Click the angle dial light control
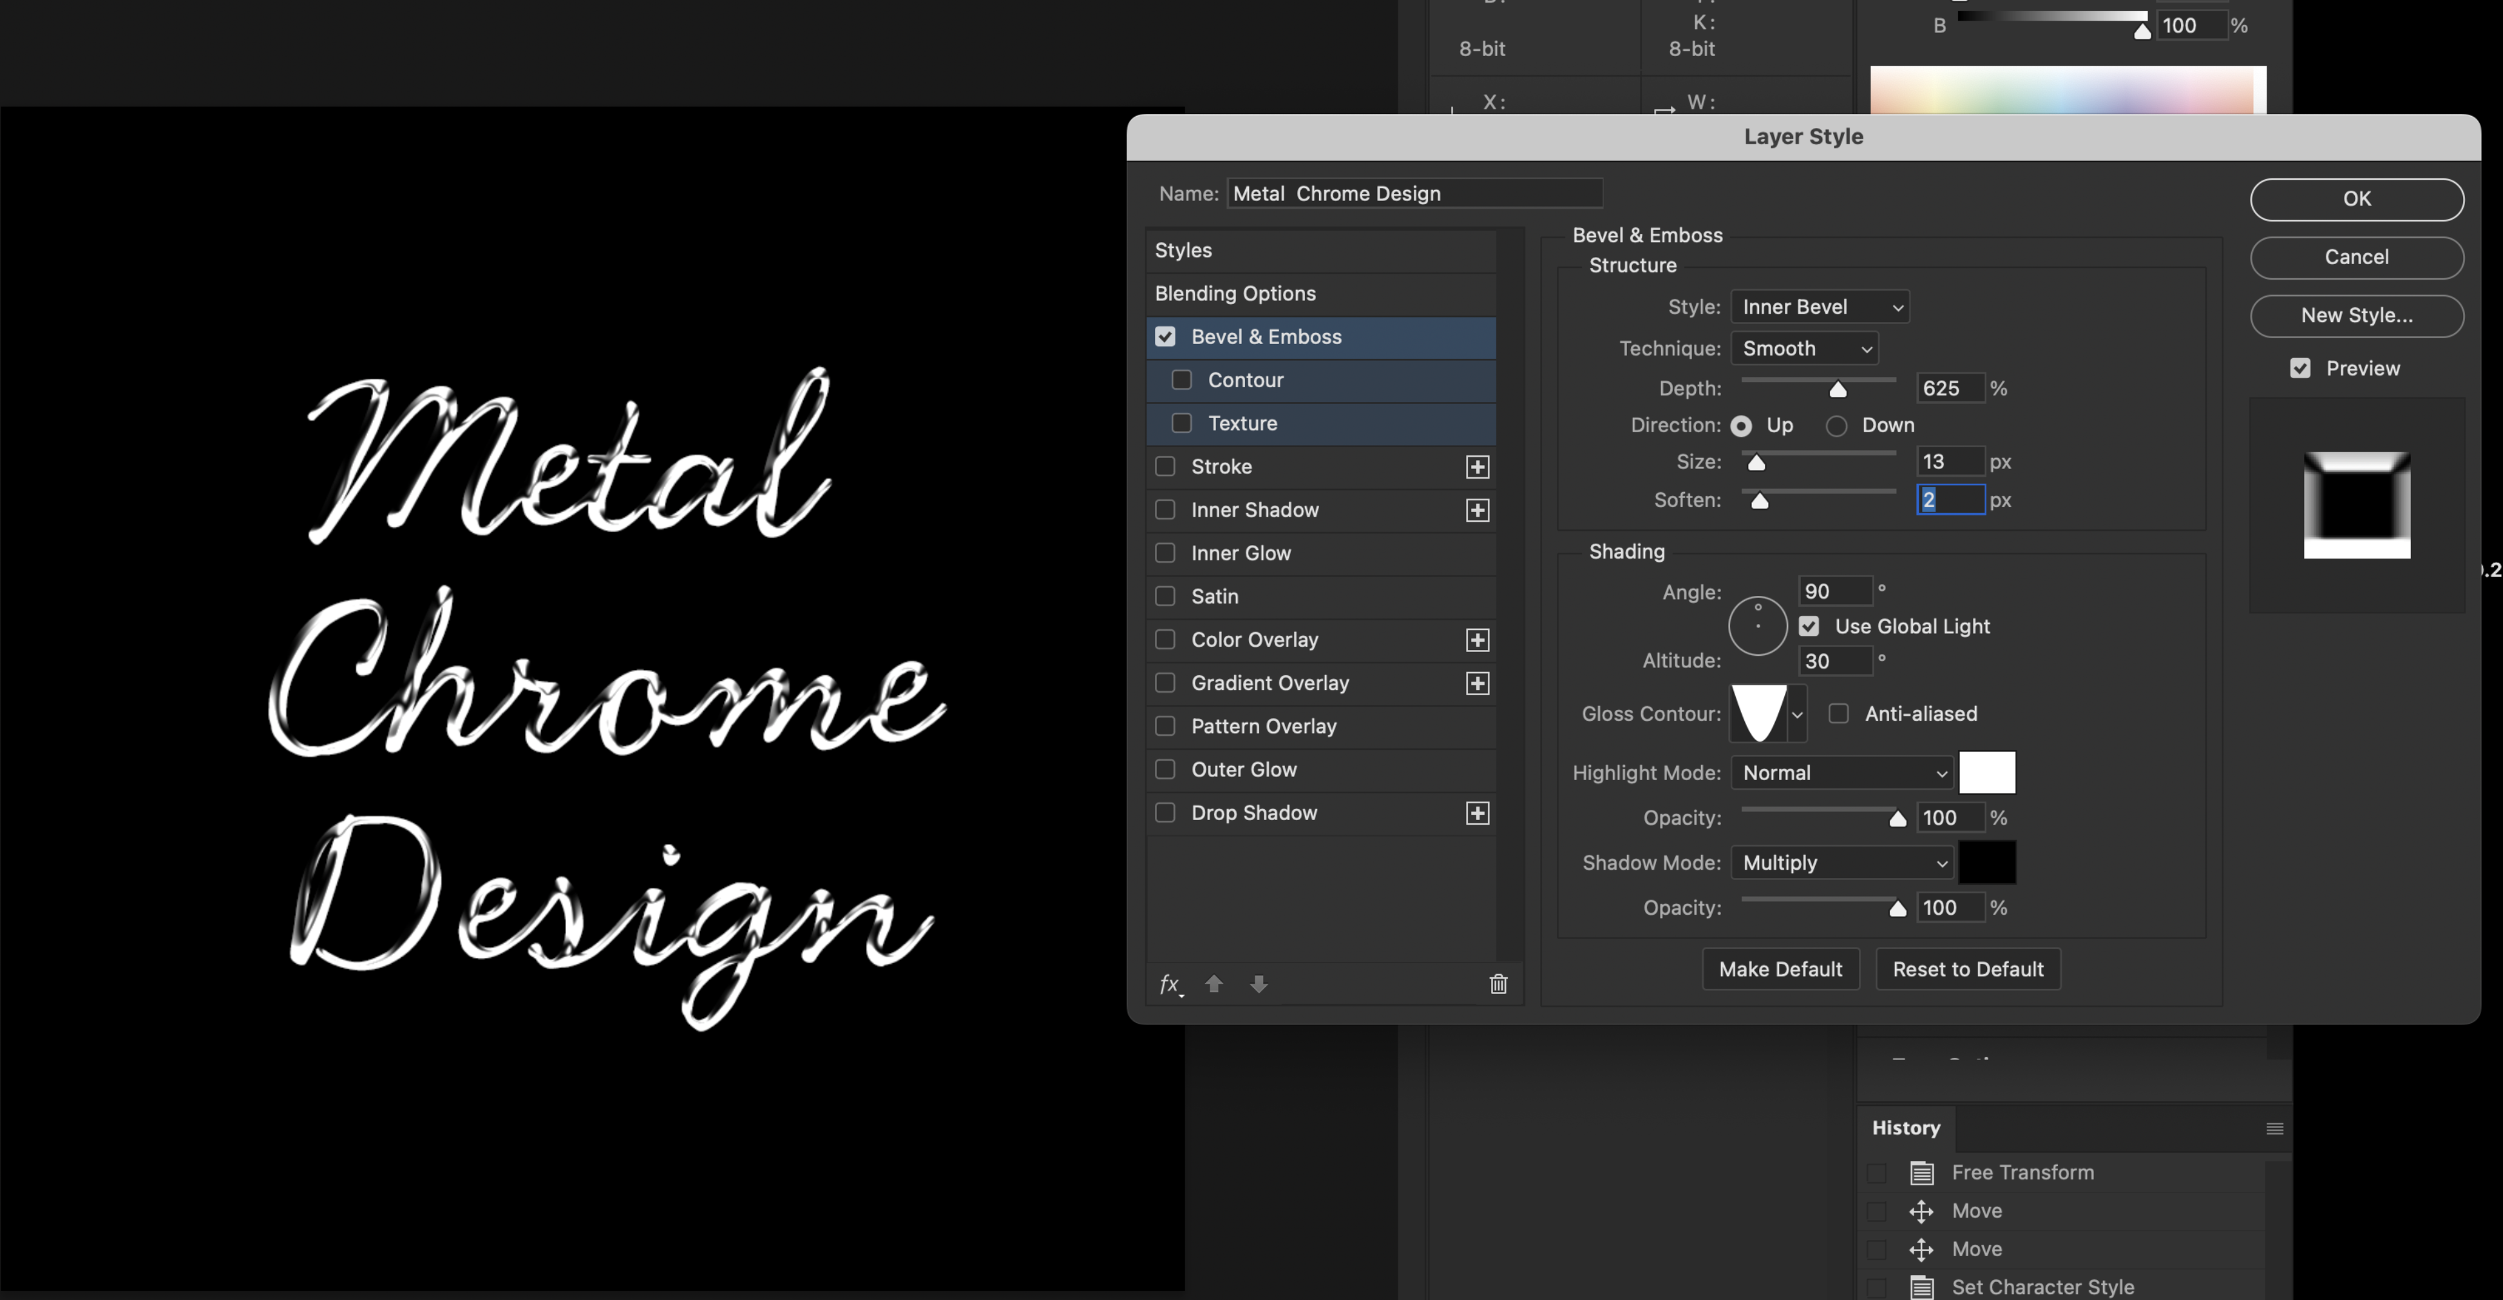The image size is (2503, 1300). (x=1758, y=626)
